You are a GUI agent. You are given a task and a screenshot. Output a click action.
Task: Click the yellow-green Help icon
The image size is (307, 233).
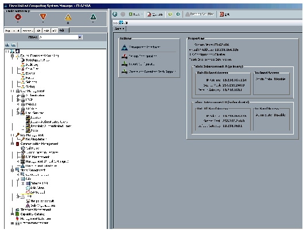tap(170, 14)
